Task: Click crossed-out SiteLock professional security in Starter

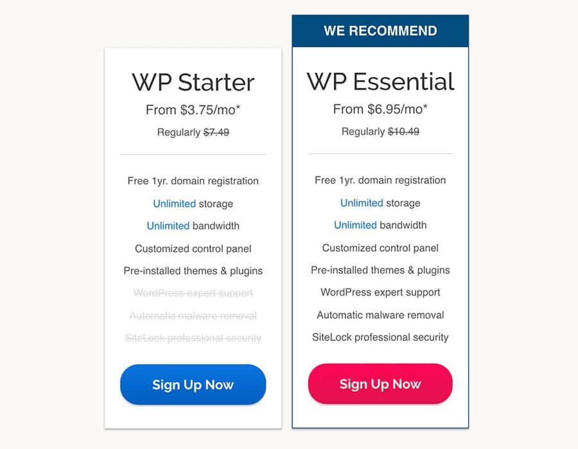Action: pyautogui.click(x=193, y=338)
